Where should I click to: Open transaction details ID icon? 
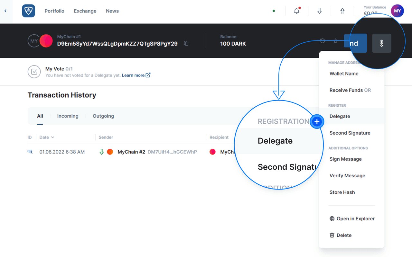point(30,152)
